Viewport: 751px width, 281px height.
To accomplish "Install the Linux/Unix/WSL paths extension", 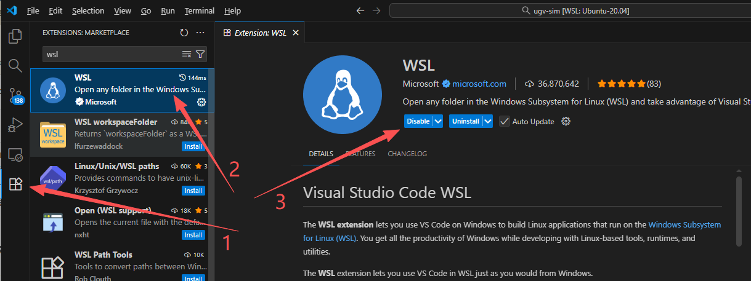I will (x=193, y=191).
